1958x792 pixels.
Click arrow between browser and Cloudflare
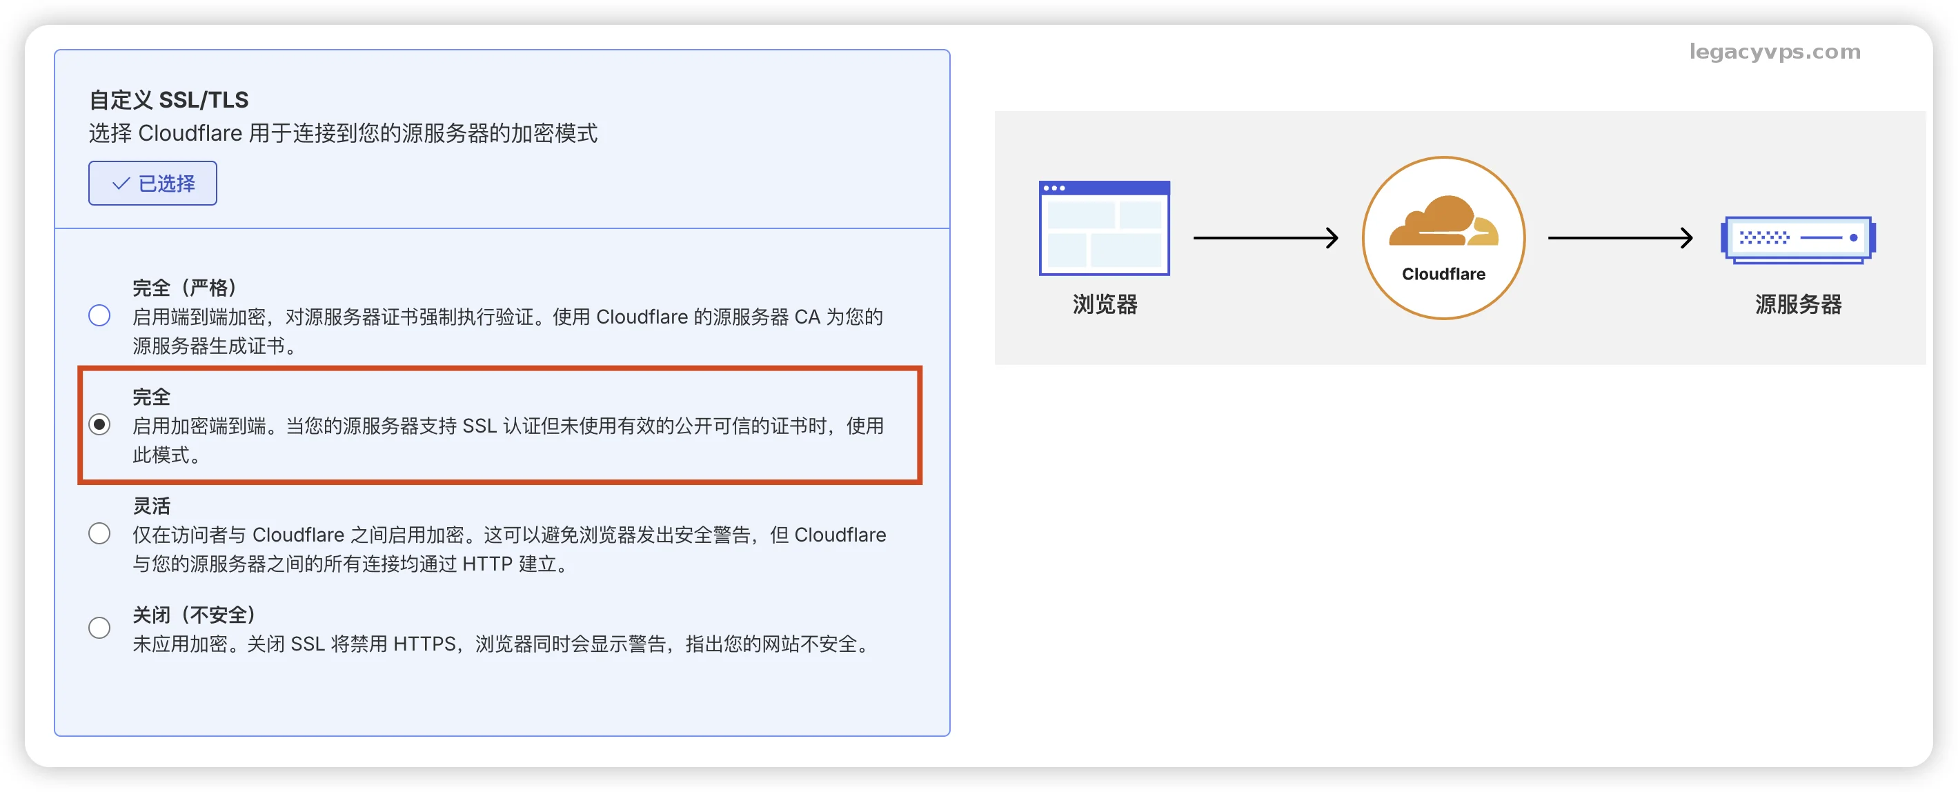1265,238
